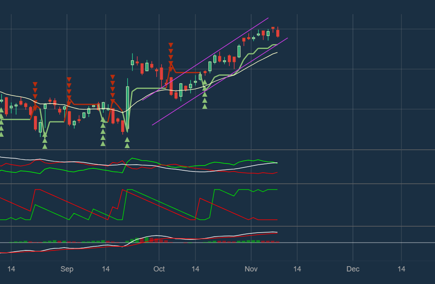Click the bottom green up-arrow under the late-September low
The height and width of the screenshot is (284, 435).
coord(127,146)
